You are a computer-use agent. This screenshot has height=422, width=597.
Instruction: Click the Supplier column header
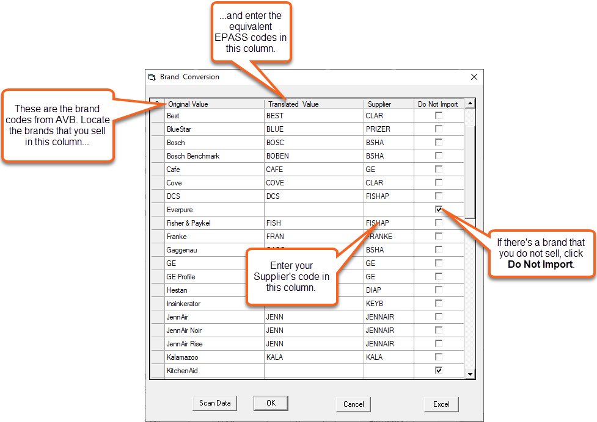[x=389, y=104]
